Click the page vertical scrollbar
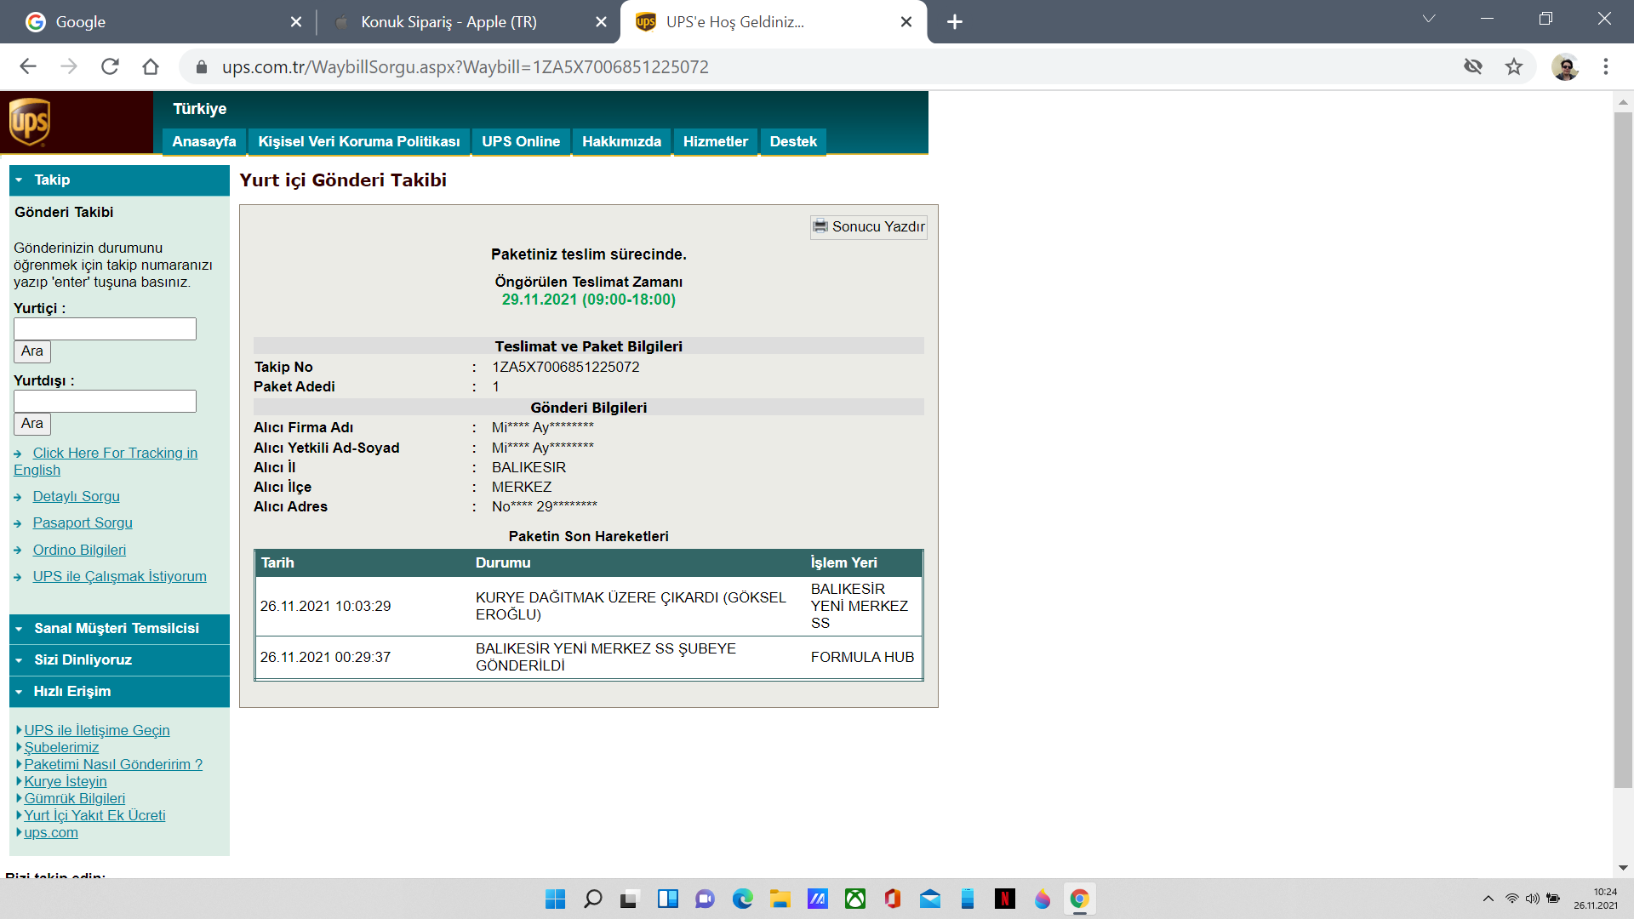The image size is (1634, 919). [1623, 451]
